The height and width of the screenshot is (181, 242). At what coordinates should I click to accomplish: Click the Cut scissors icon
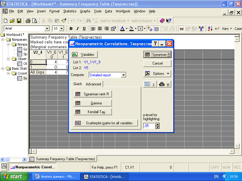[44, 21]
